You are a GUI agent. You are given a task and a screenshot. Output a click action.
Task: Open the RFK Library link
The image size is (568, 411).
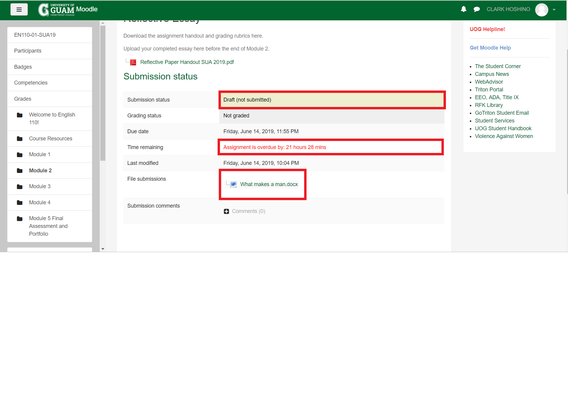pos(489,105)
